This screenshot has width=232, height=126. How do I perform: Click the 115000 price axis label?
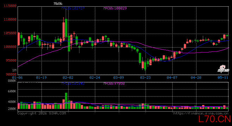[x=10, y=6]
